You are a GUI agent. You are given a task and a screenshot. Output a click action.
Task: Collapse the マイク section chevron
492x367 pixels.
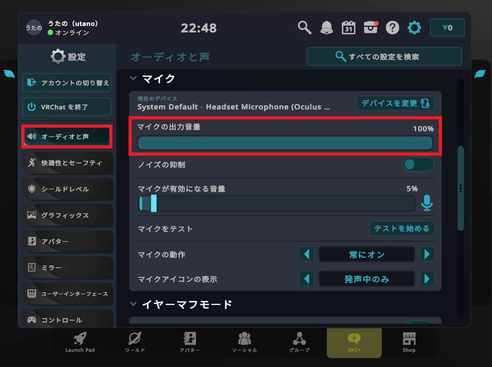[133, 78]
